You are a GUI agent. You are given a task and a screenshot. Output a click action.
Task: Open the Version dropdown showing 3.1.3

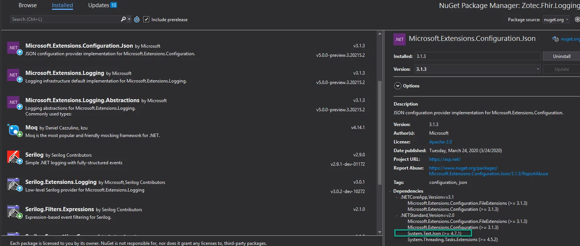point(467,69)
